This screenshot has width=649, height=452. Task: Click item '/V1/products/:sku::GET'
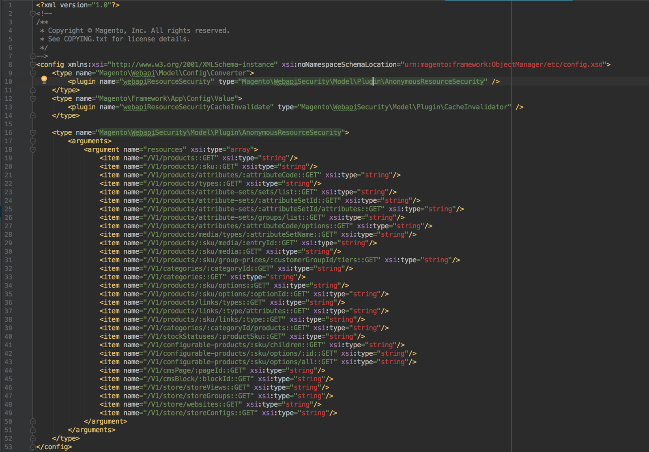191,167
